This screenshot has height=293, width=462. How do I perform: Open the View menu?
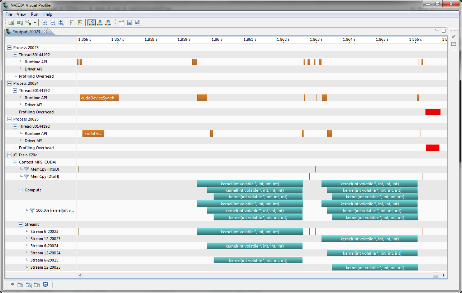click(x=22, y=14)
